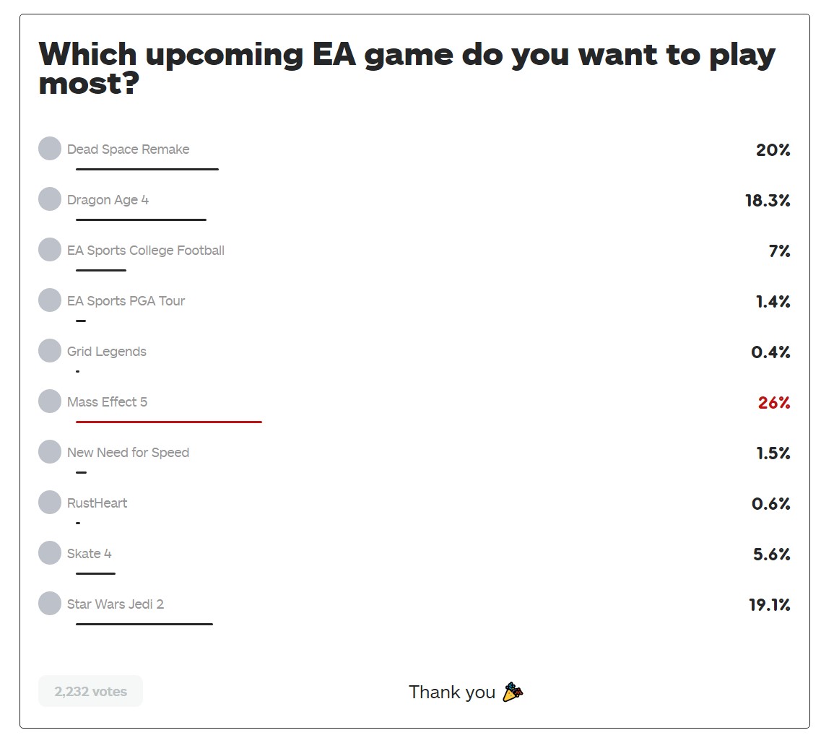Click the red 26% result value
The height and width of the screenshot is (743, 821).
click(x=774, y=403)
